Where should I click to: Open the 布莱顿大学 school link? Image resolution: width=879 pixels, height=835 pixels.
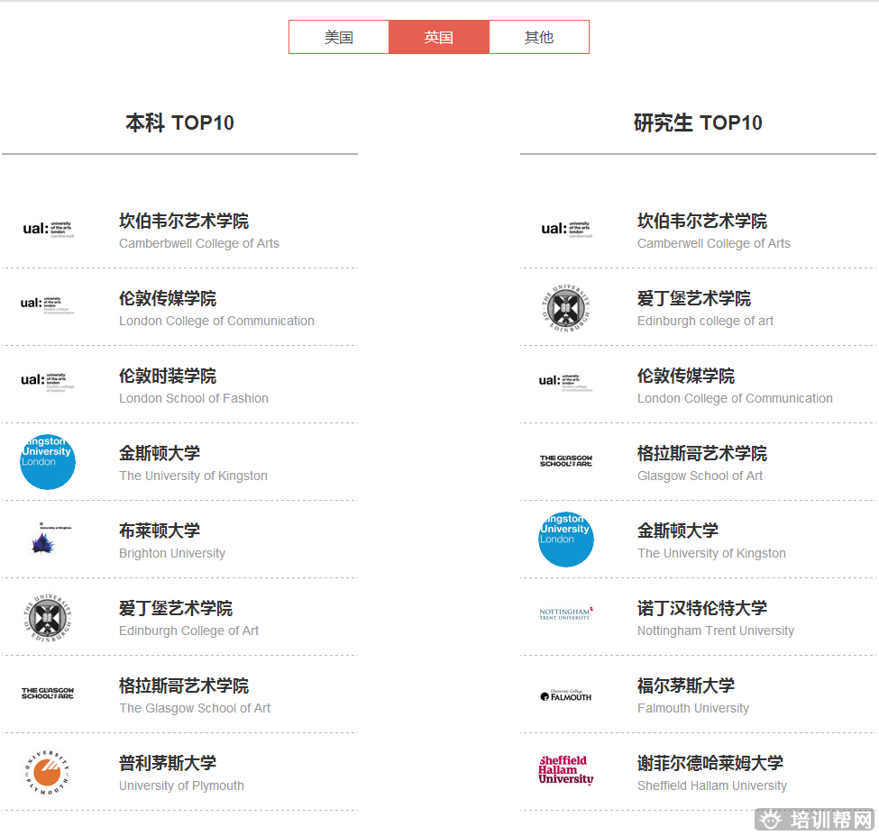pyautogui.click(x=160, y=531)
